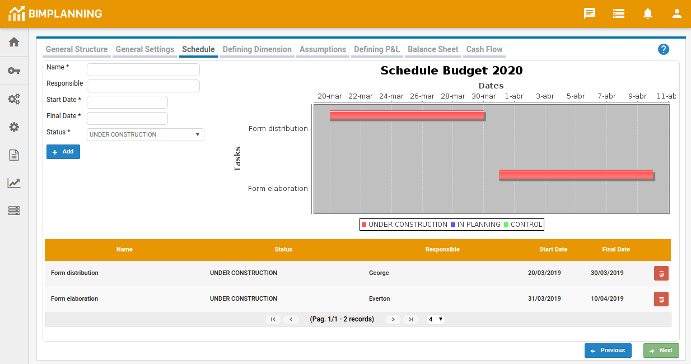
Task: Click the Add button
Action: click(x=63, y=152)
